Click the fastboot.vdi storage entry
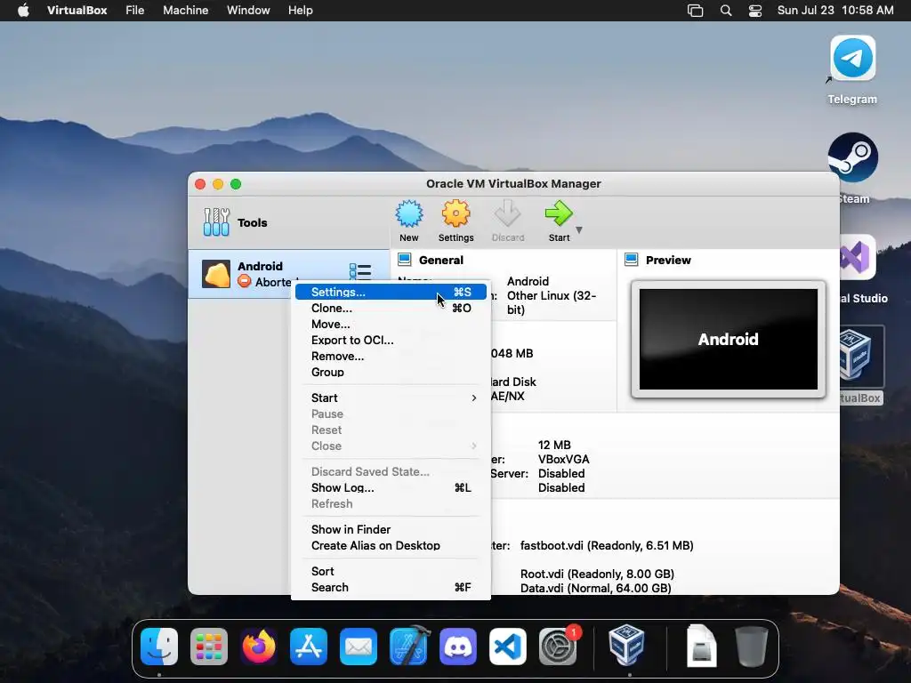The width and height of the screenshot is (911, 683). pos(607,545)
